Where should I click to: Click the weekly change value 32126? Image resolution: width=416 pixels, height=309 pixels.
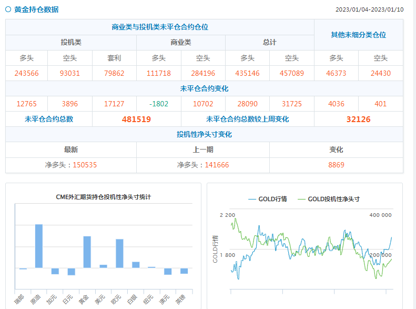click(358, 119)
